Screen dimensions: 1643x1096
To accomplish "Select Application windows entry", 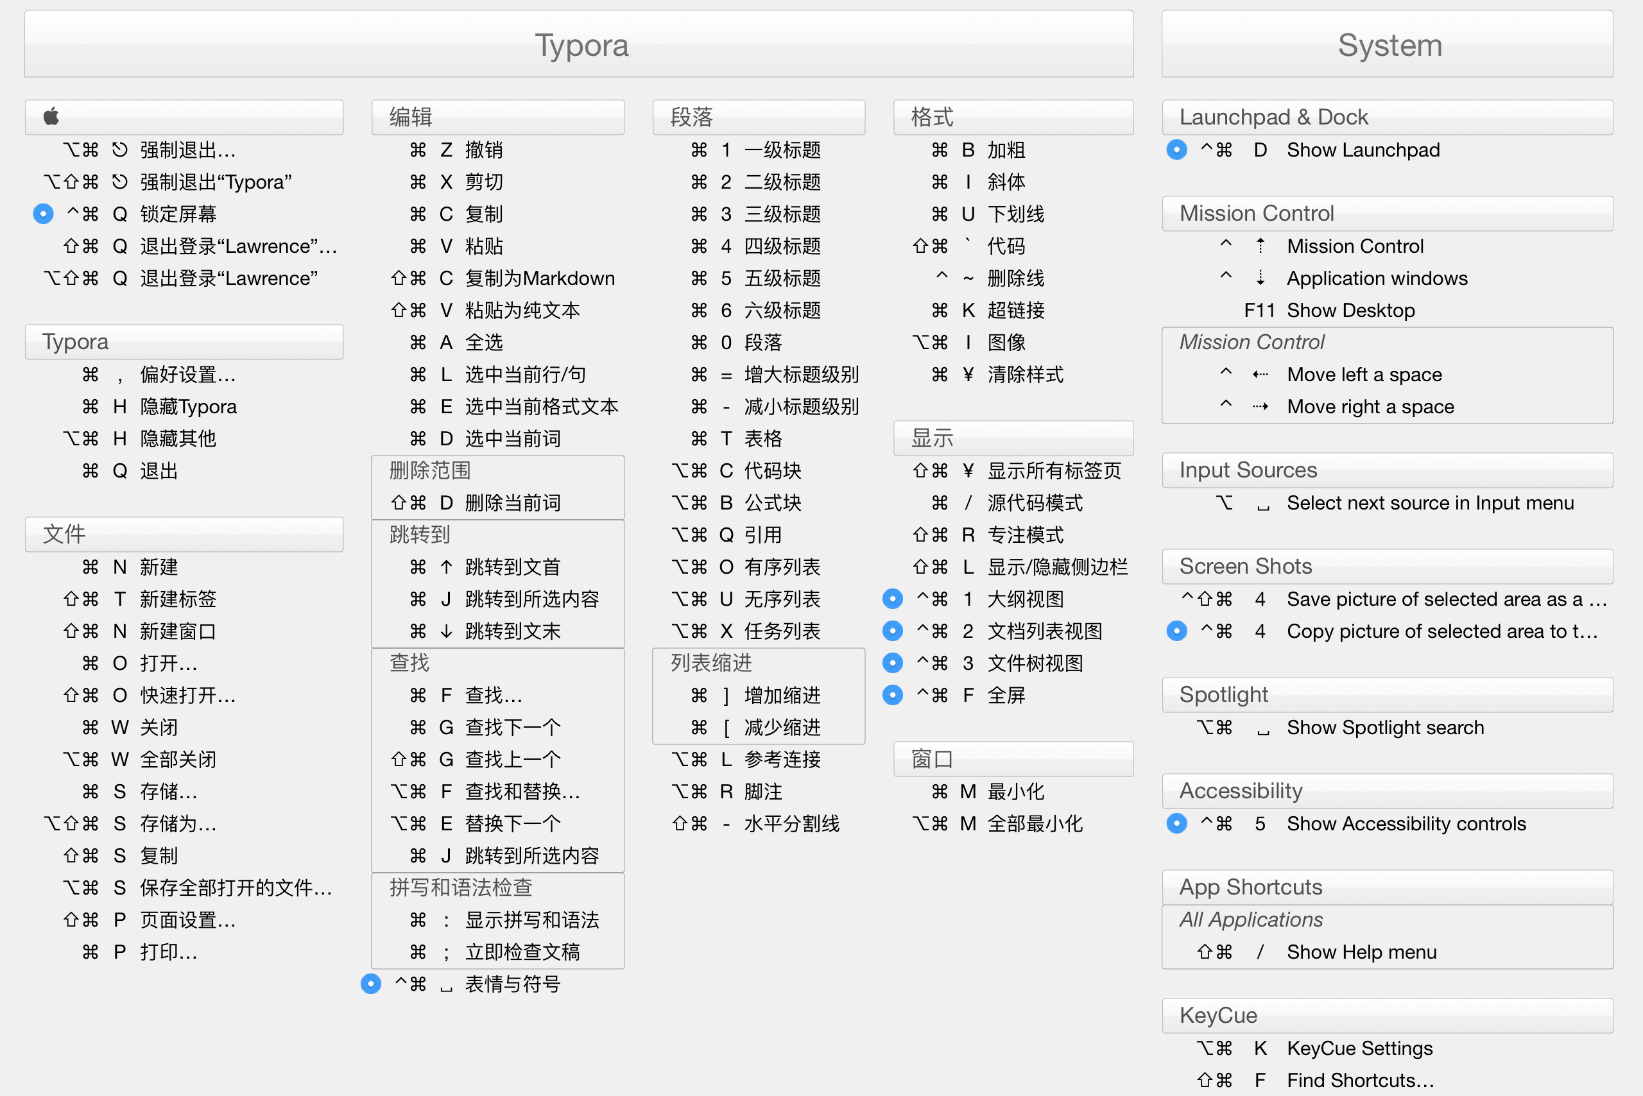I will pyautogui.click(x=1343, y=278).
